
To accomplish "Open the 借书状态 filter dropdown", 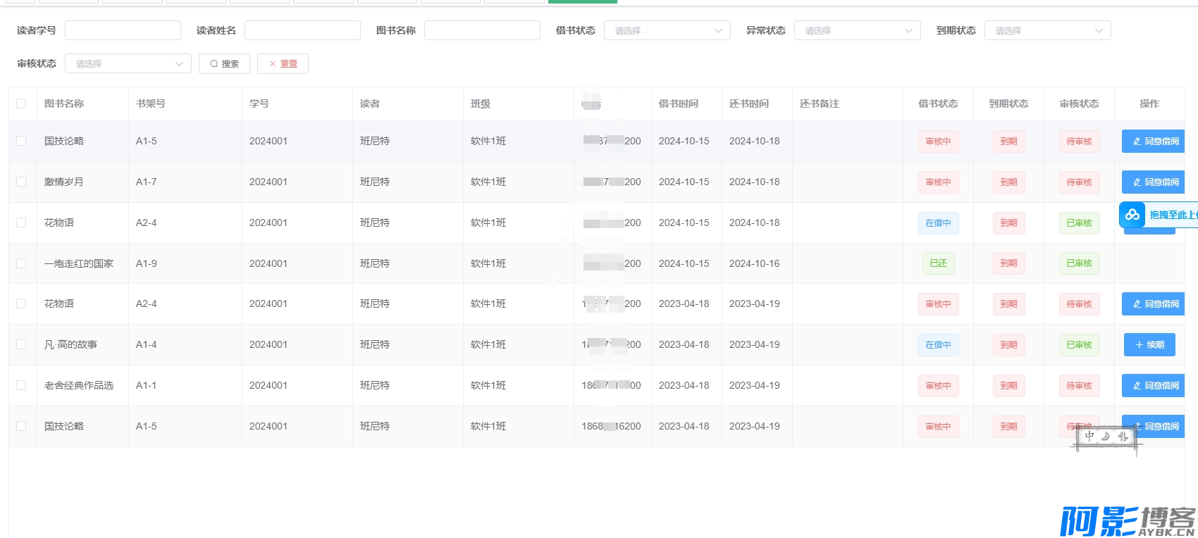I will click(667, 30).
